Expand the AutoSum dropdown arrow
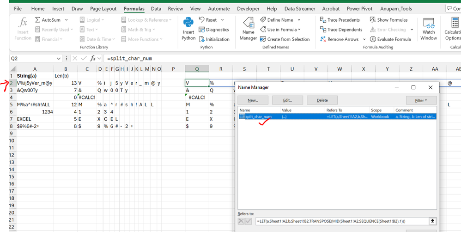The width and height of the screenshot is (461, 232). pyautogui.click(x=67, y=20)
